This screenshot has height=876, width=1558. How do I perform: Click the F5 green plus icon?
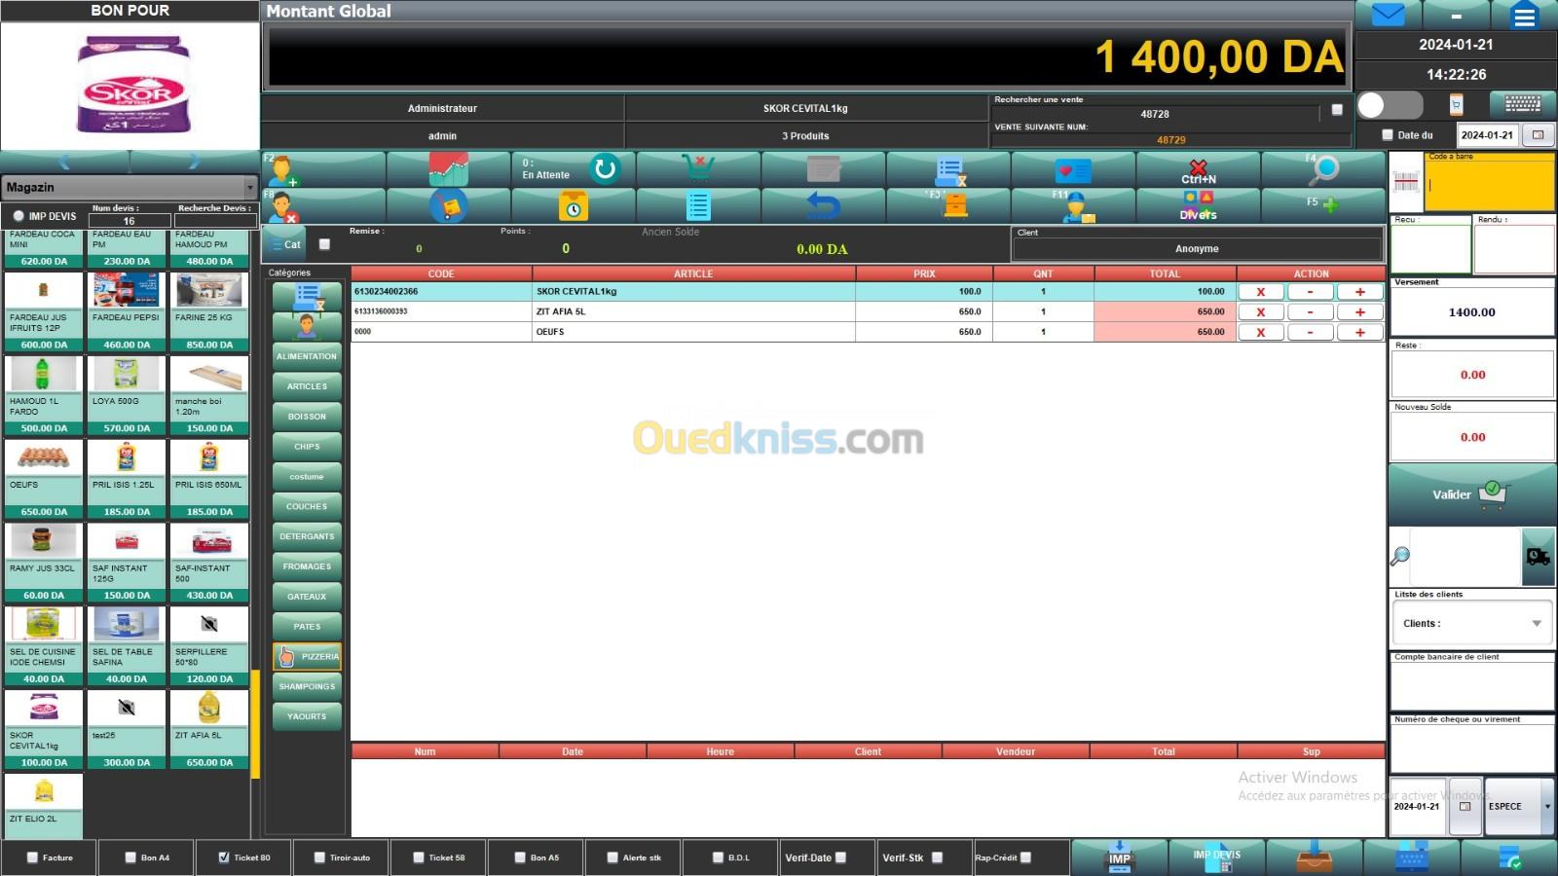tap(1323, 206)
